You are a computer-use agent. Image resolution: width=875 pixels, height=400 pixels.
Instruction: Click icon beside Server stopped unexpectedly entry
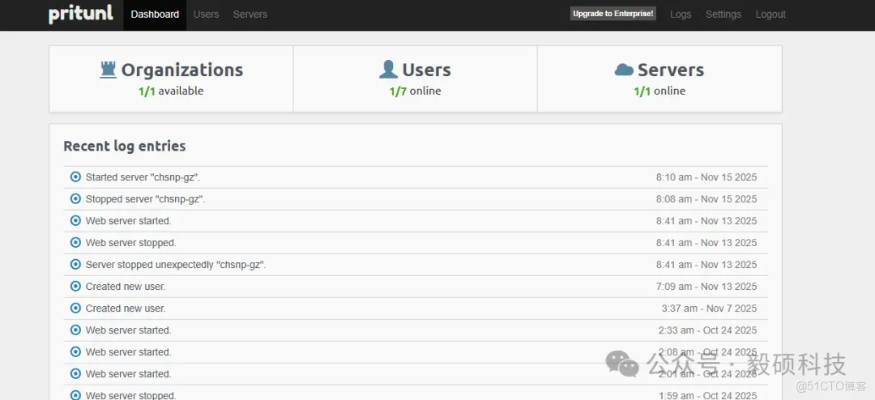[76, 265]
